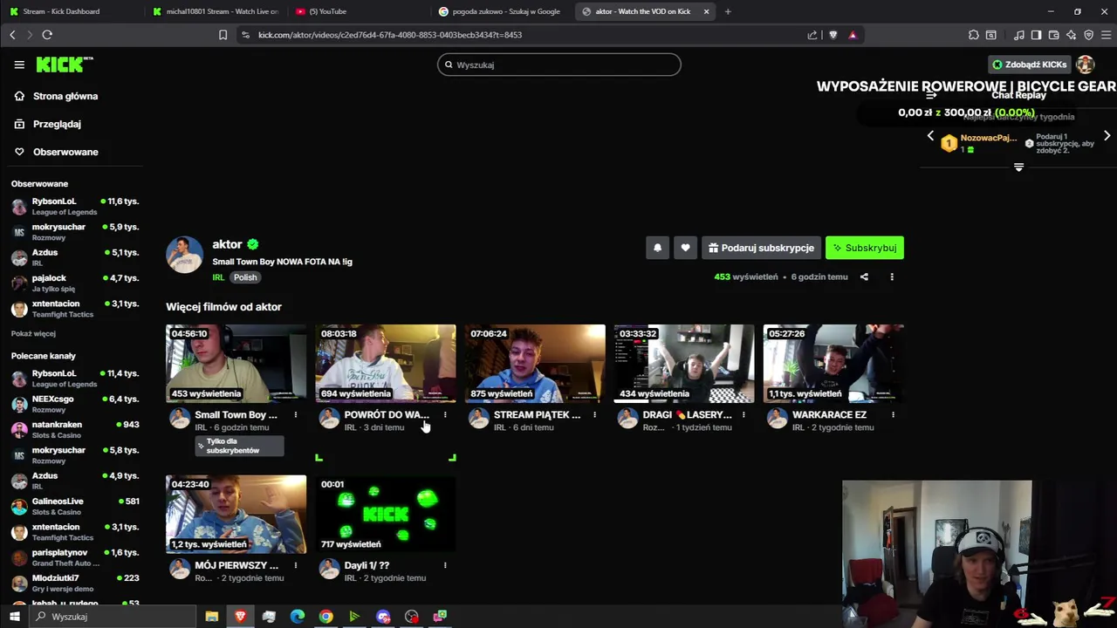Image resolution: width=1117 pixels, height=628 pixels.
Task: Open options for MÓJ PIERWSZY video
Action: [296, 565]
